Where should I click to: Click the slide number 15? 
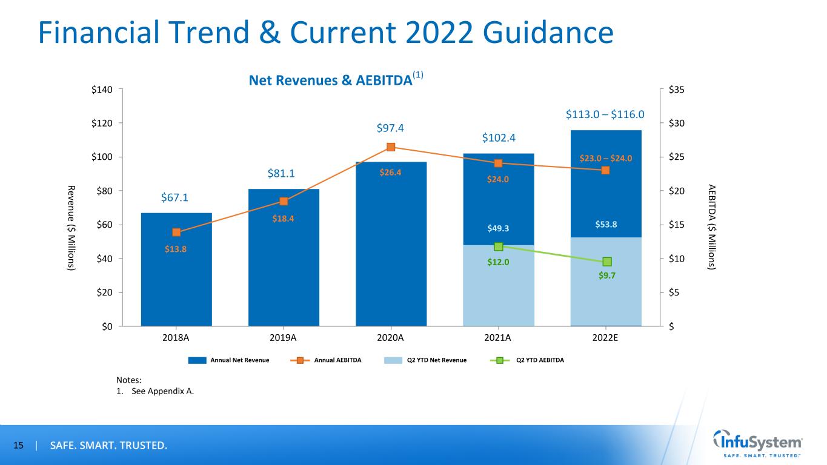(x=18, y=446)
